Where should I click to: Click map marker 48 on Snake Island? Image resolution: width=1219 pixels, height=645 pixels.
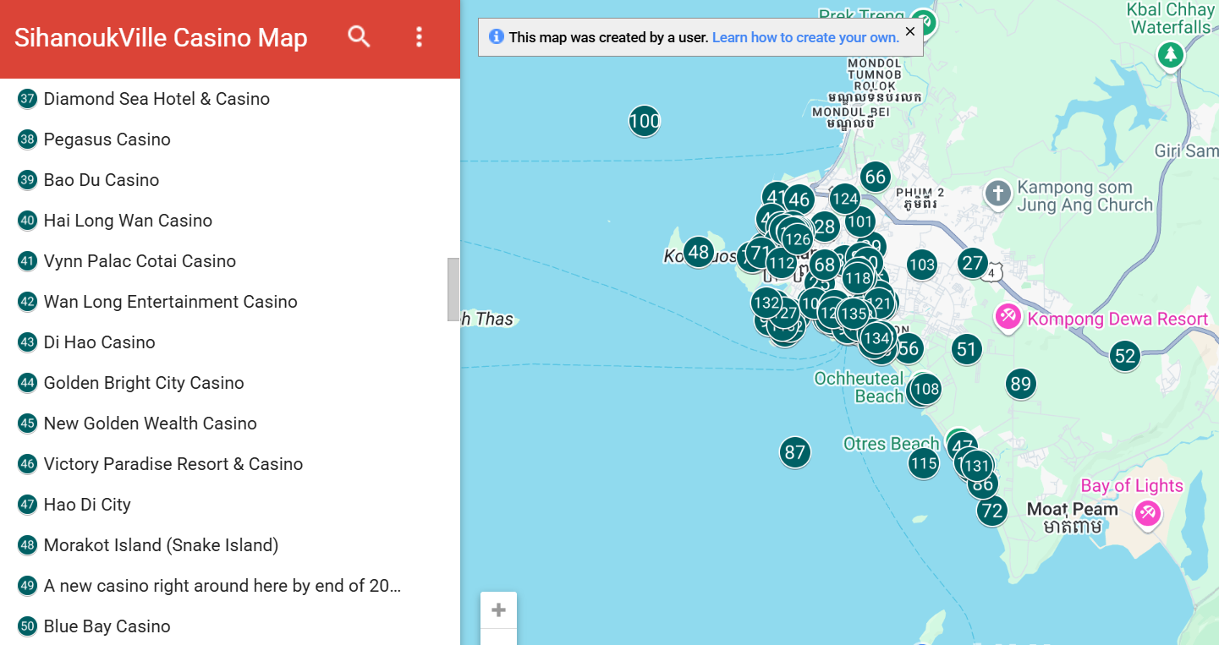(x=699, y=251)
